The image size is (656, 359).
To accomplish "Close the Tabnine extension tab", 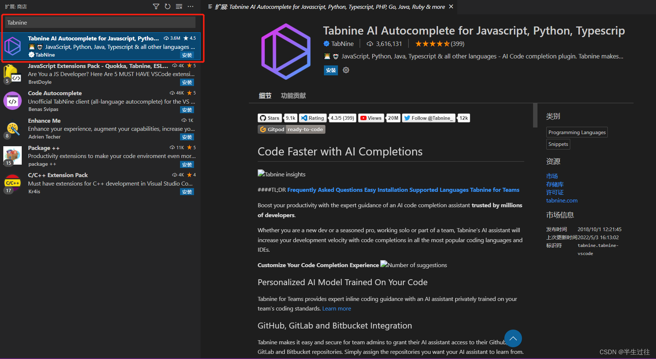I will (451, 7).
